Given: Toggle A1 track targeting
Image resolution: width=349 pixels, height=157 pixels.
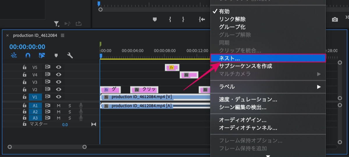Looking at the screenshot, I should click(35, 106).
